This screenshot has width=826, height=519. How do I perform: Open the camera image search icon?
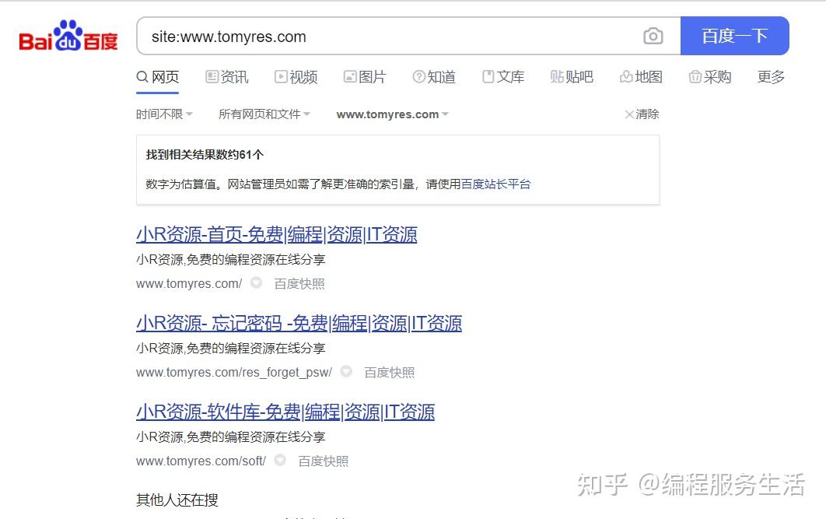tap(653, 36)
